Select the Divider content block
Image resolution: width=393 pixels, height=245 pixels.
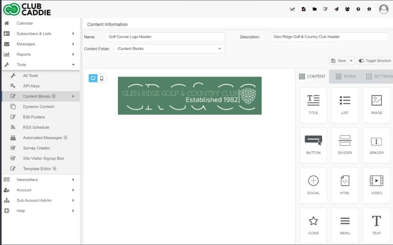[345, 143]
